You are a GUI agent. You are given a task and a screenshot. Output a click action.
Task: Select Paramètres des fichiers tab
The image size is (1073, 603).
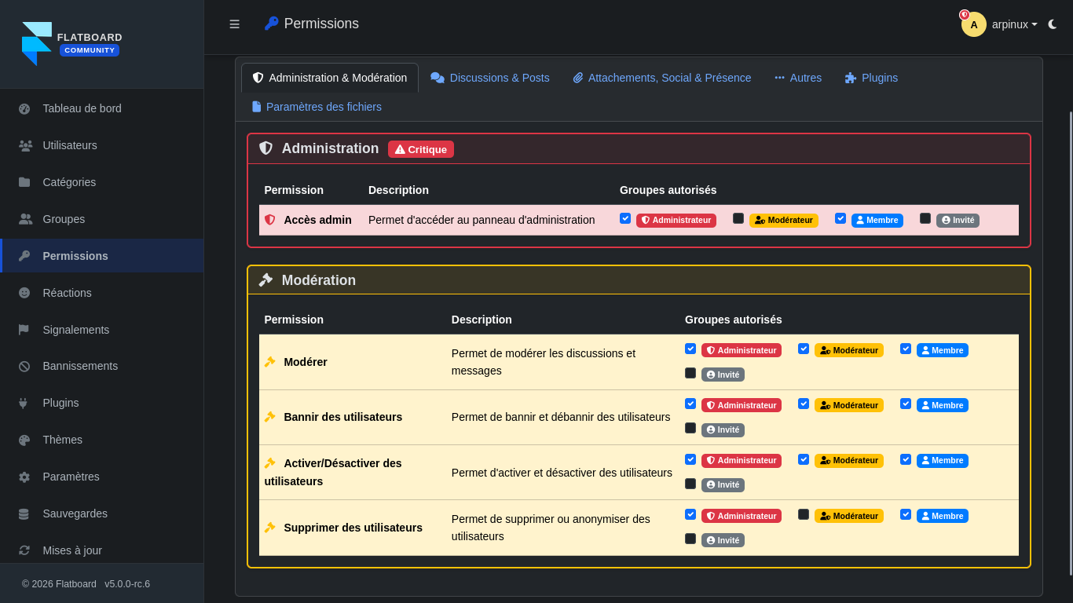[317, 107]
